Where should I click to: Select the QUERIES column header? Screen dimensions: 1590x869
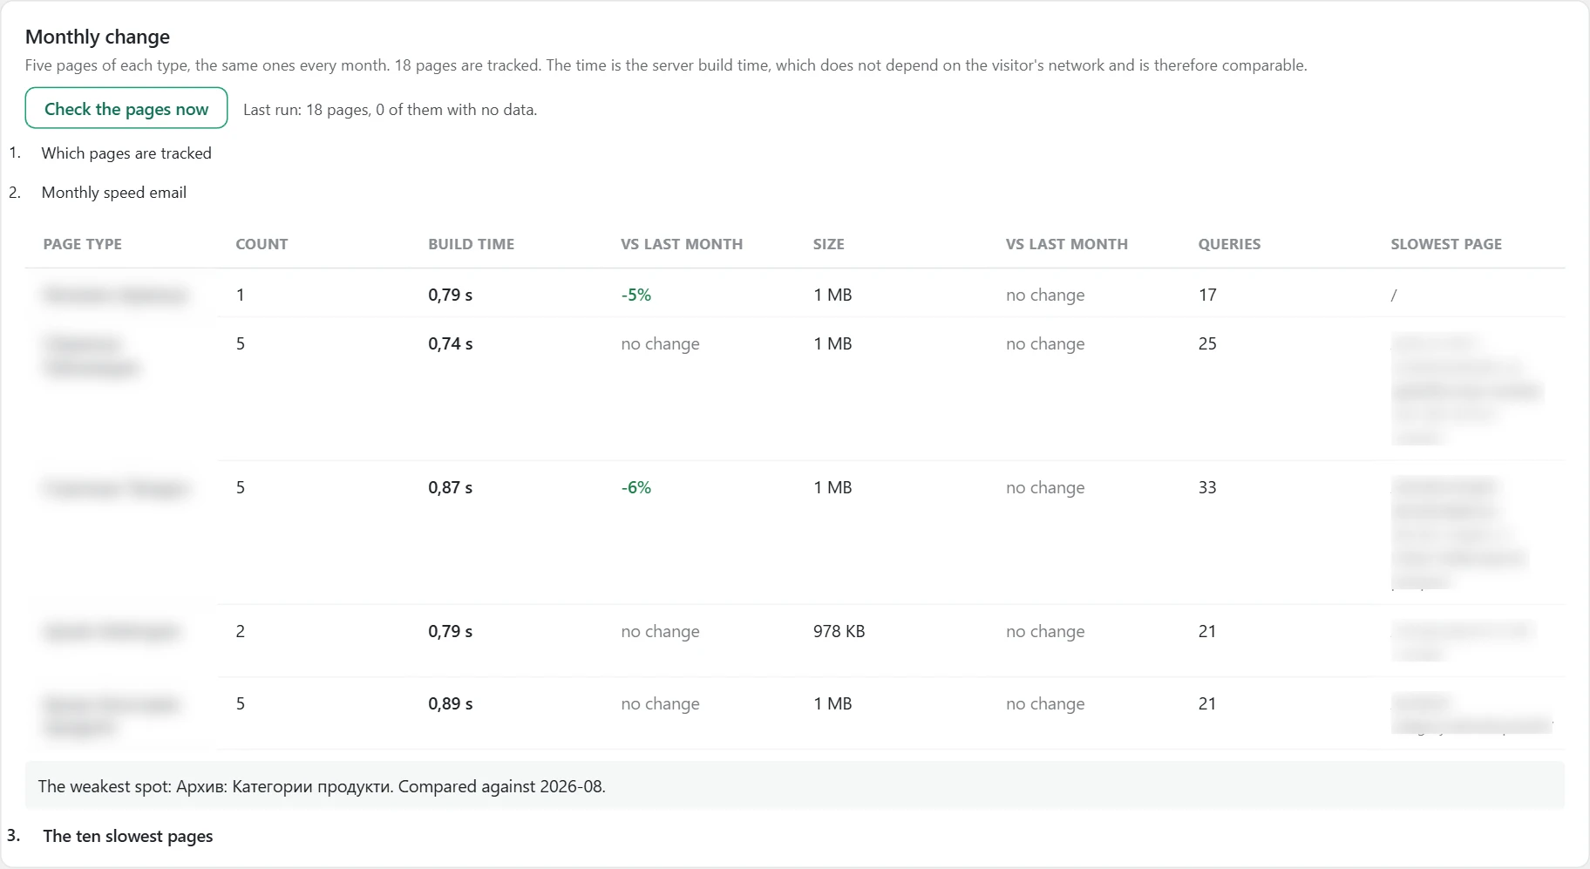tap(1229, 244)
